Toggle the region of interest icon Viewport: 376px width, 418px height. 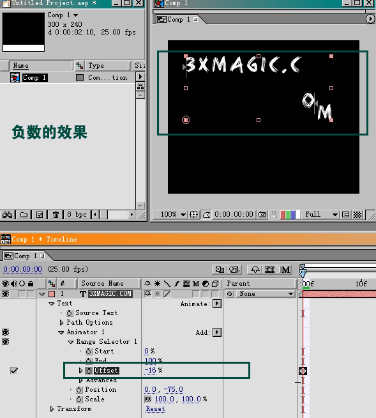345,214
